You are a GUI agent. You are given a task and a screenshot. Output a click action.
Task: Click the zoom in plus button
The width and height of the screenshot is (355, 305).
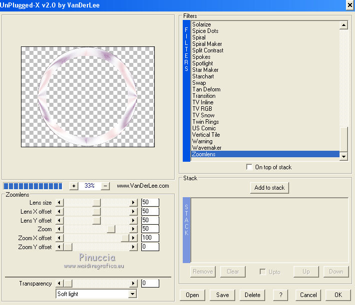74,186
